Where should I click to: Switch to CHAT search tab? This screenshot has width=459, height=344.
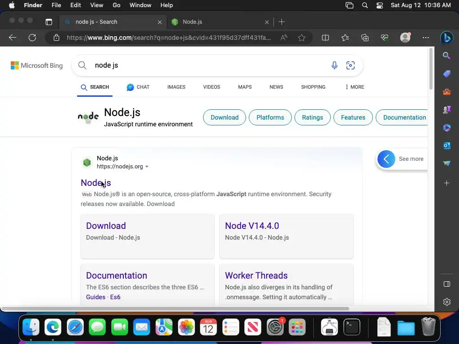(x=138, y=87)
